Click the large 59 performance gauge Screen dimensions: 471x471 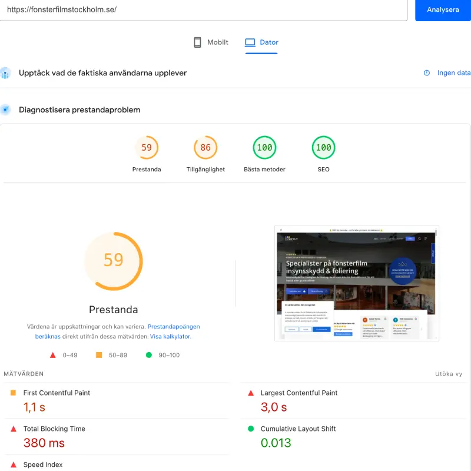114,261
